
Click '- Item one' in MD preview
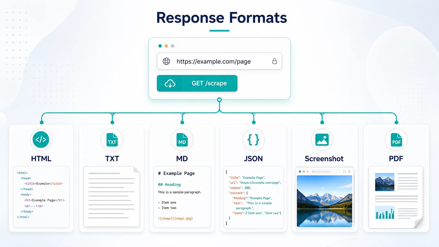167,203
